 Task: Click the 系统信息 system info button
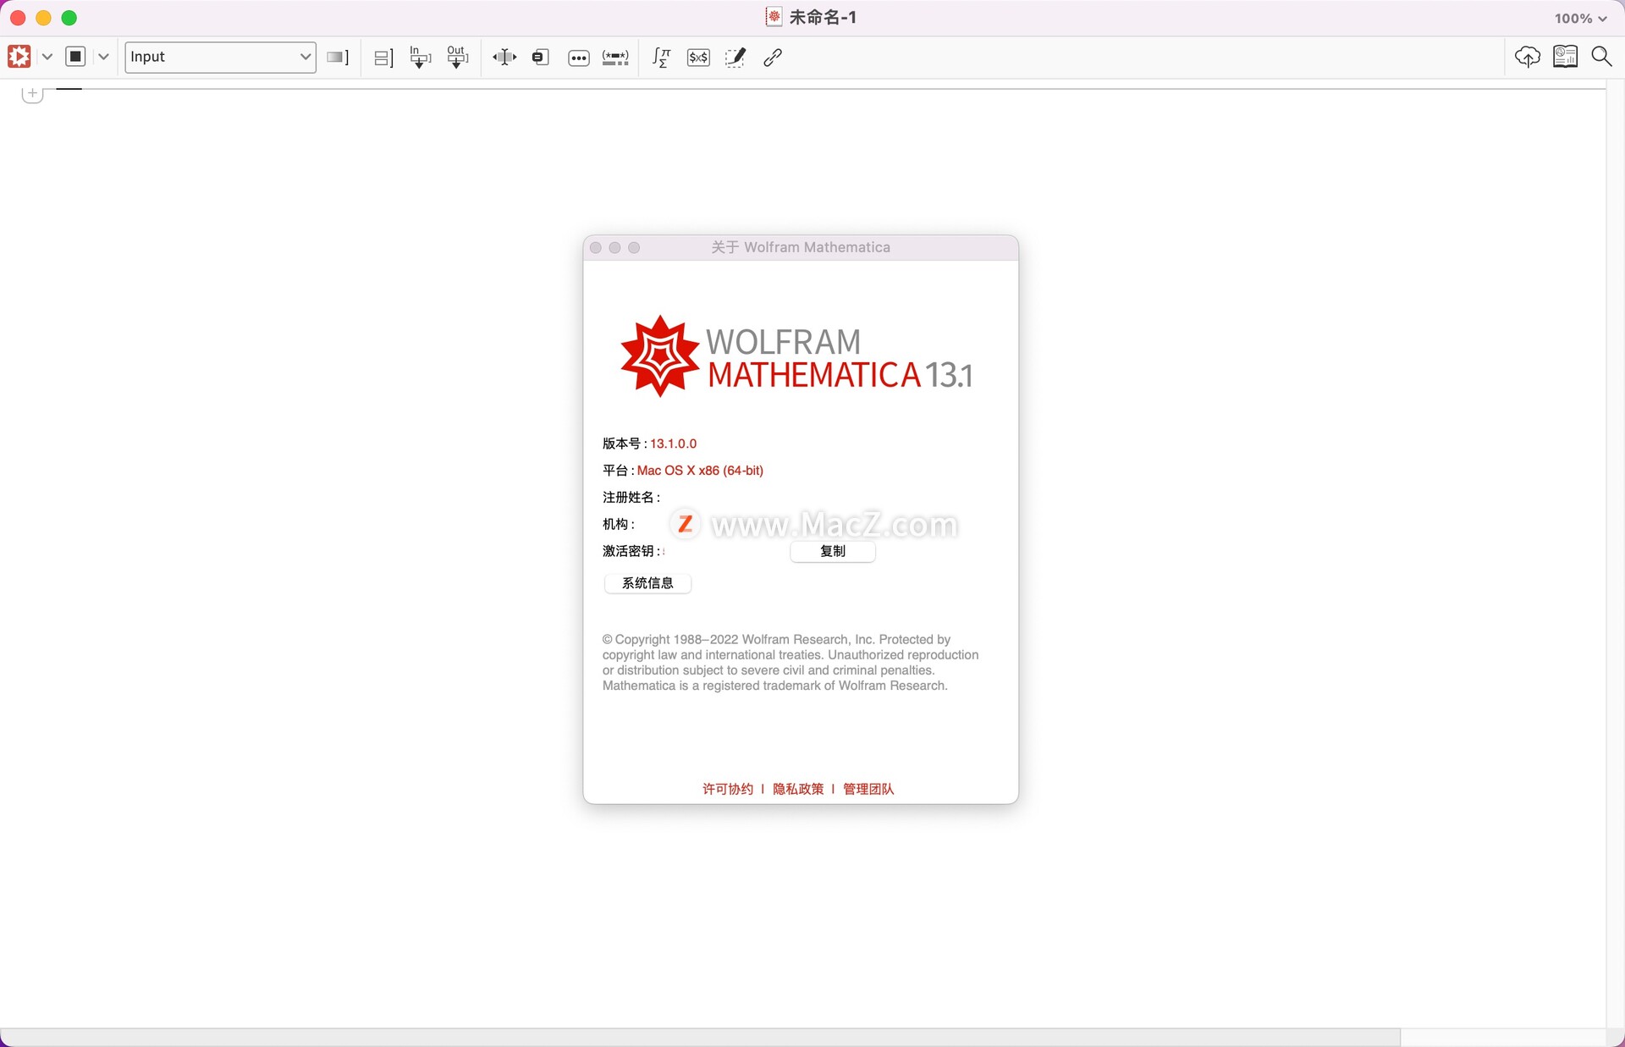[647, 583]
